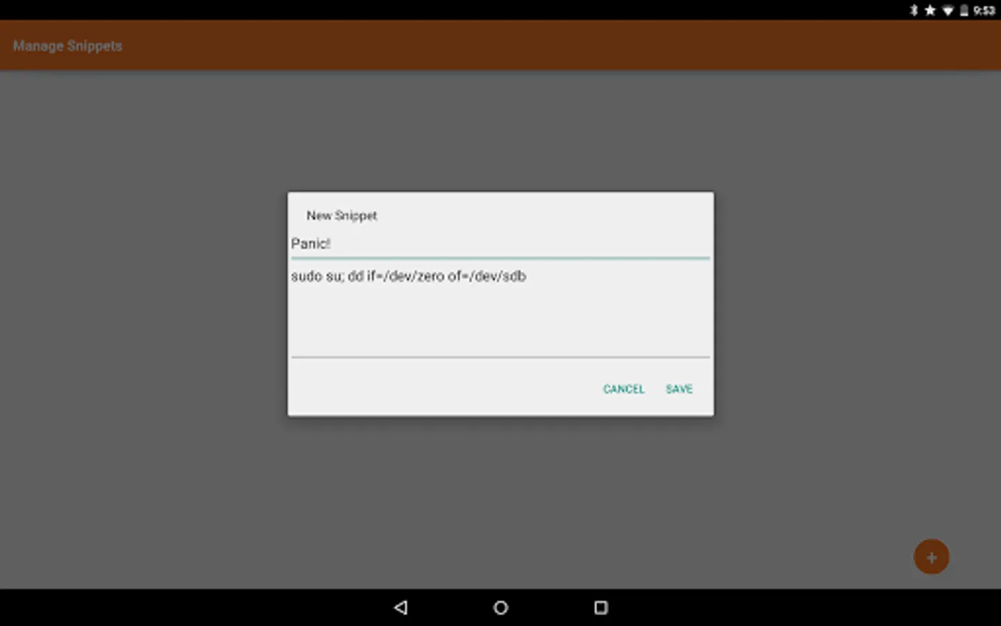This screenshot has width=1001, height=626.
Task: Tap the star status bar icon
Action: click(x=930, y=10)
